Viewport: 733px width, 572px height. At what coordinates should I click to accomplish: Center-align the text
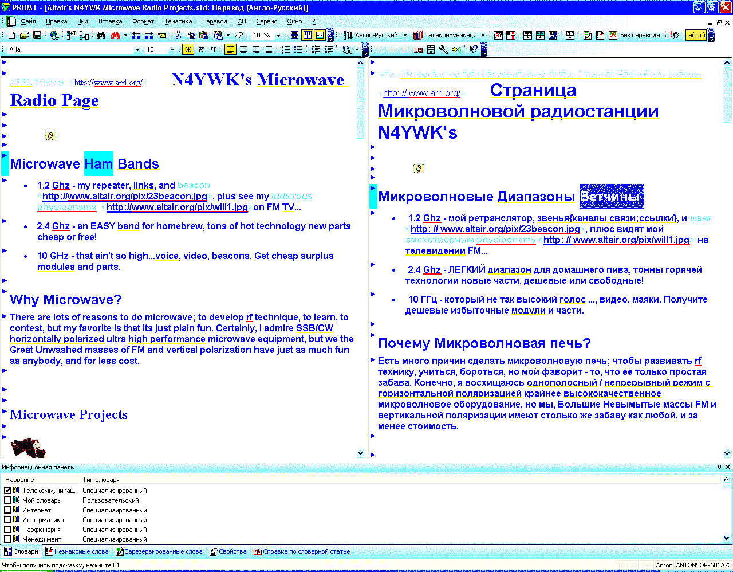(243, 49)
